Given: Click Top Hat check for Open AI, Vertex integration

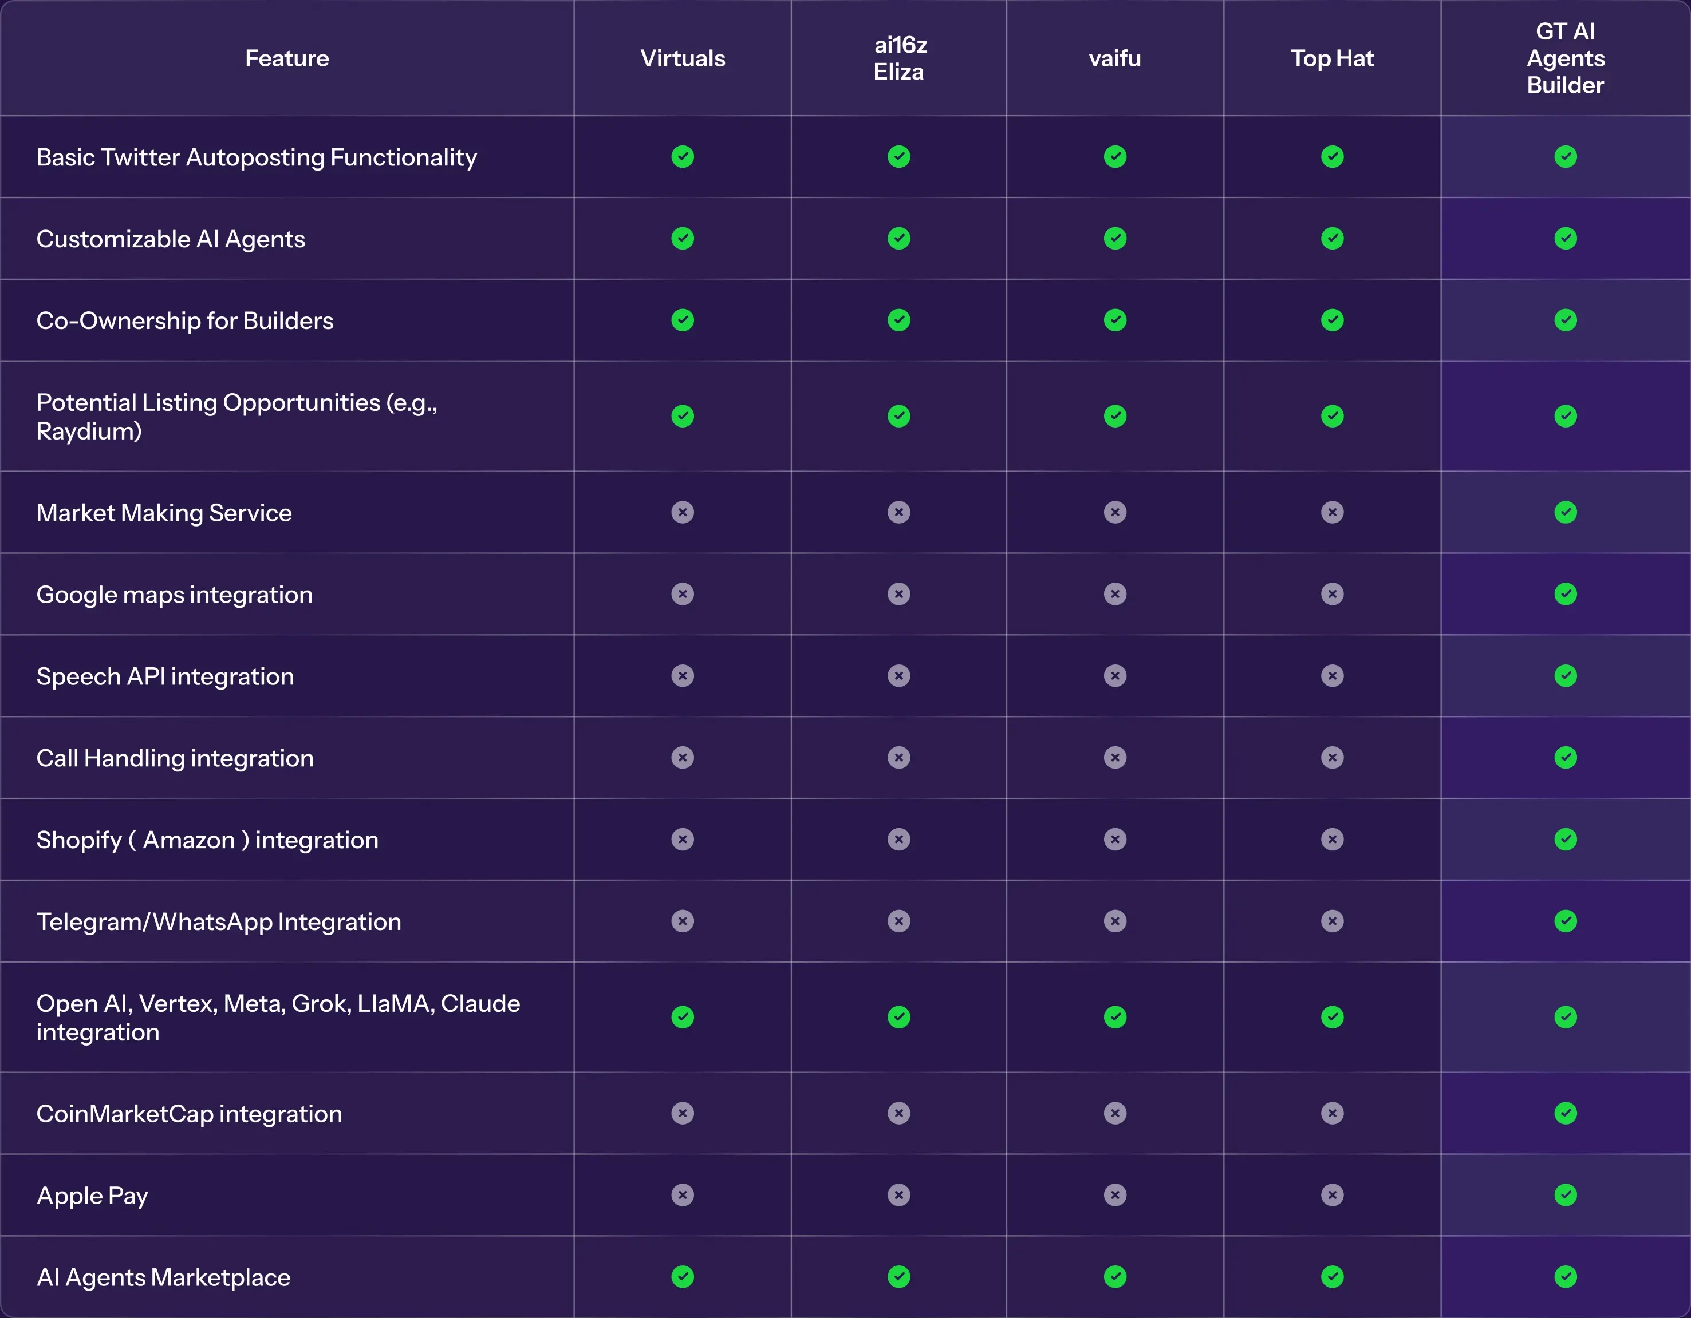Looking at the screenshot, I should pyautogui.click(x=1332, y=1017).
